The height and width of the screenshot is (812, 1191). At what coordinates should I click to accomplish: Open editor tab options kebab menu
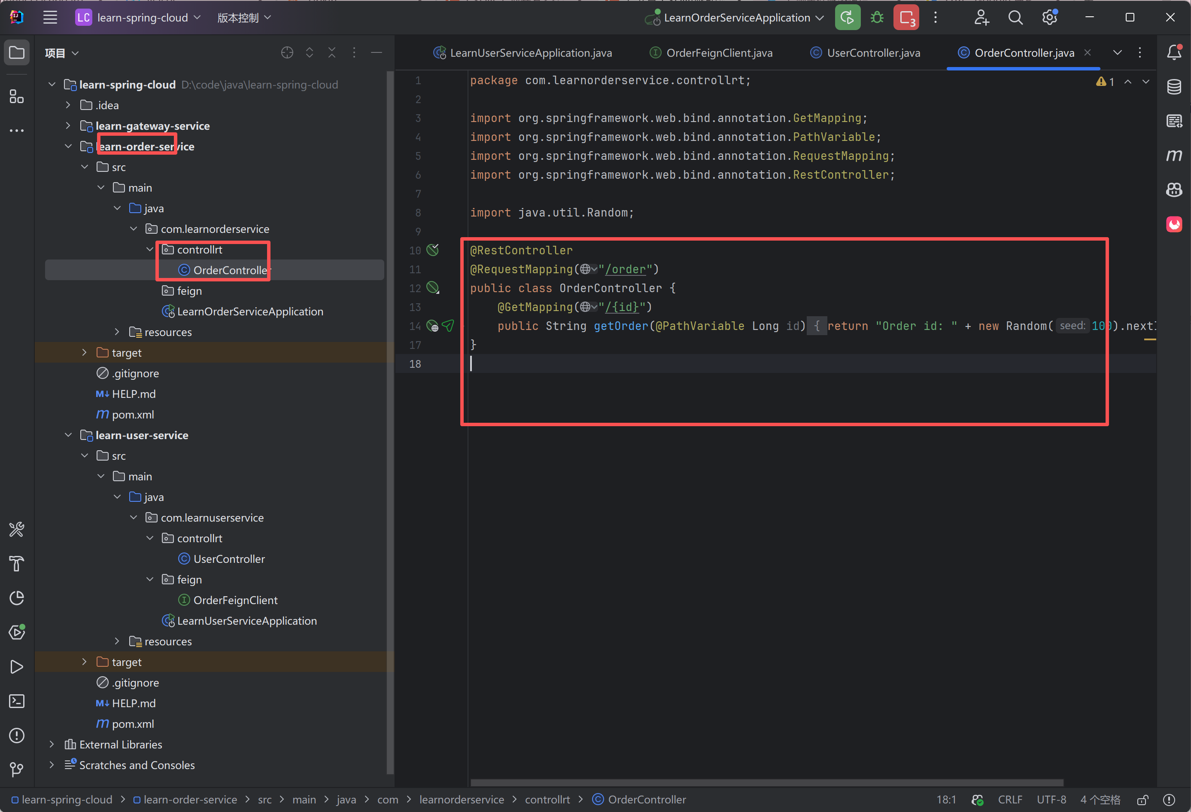click(x=1140, y=52)
